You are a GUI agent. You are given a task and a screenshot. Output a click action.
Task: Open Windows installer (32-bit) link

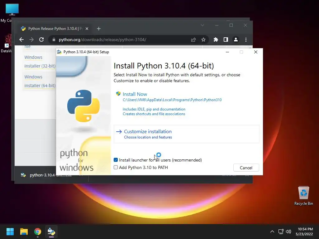coord(40,62)
